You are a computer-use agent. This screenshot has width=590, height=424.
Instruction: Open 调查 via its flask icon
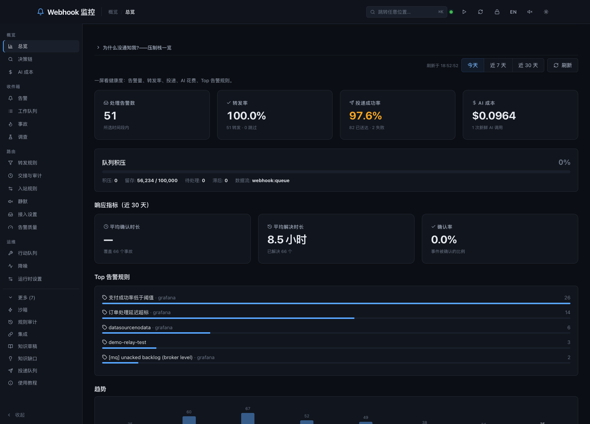coord(10,137)
